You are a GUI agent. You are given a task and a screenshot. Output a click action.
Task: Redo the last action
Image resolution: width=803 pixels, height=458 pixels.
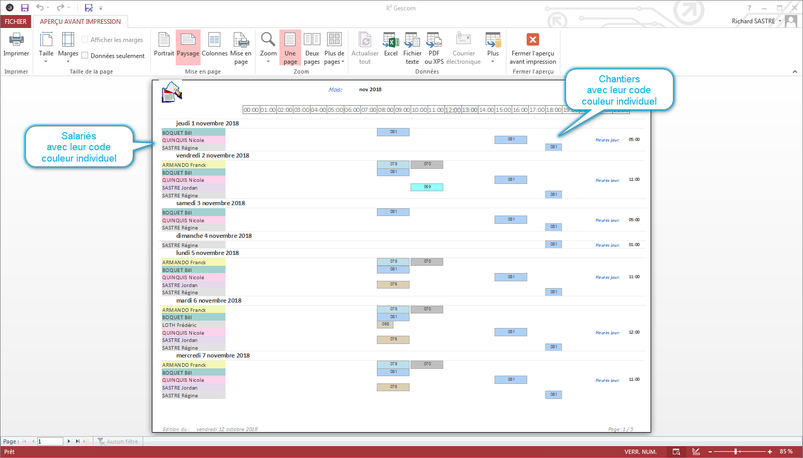coord(61,8)
